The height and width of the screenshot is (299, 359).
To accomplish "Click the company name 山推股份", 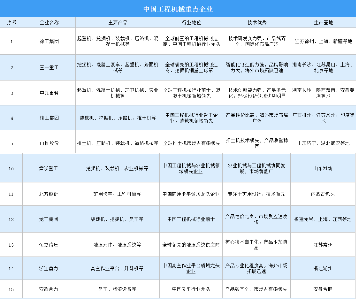I will 49,143.
